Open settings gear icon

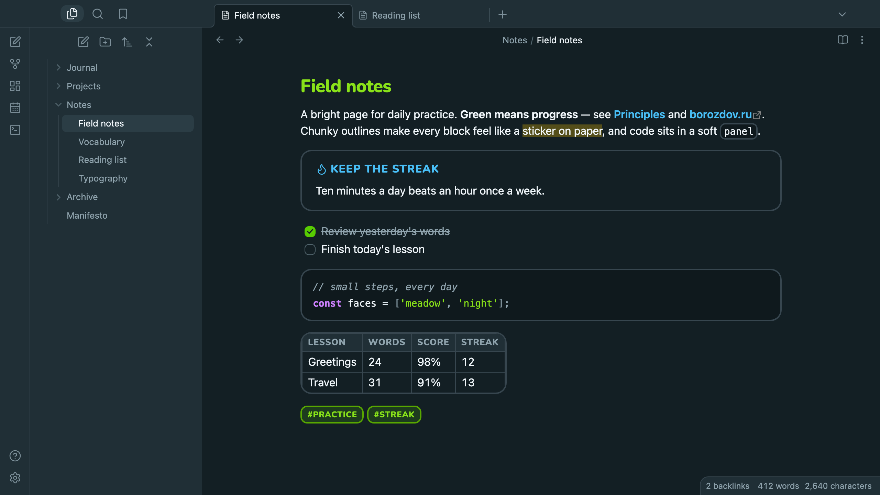coord(15,478)
